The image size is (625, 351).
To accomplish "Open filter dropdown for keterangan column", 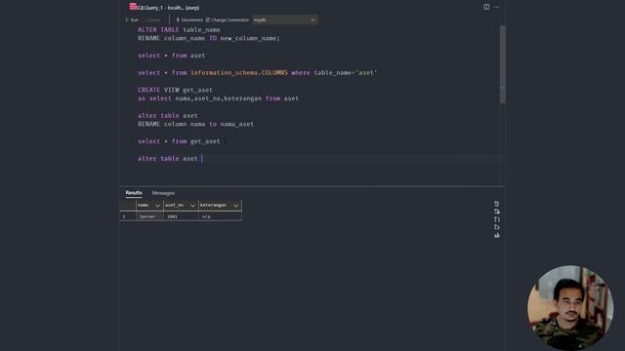I will (x=236, y=206).
